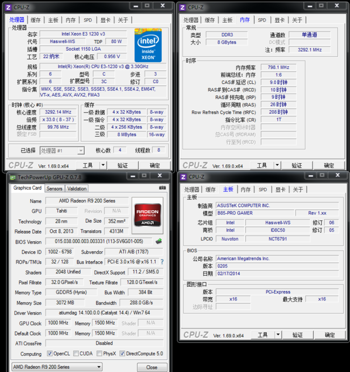Click the 8 GBytes memory size value
This screenshot has width=350, height=372.
tap(227, 42)
